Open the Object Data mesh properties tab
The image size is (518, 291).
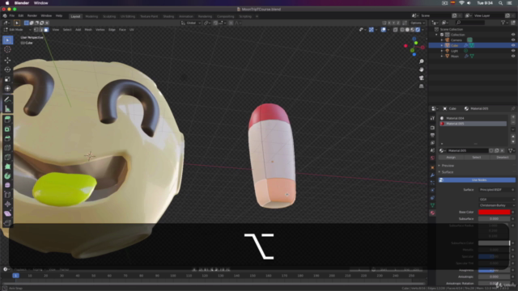coord(432,205)
